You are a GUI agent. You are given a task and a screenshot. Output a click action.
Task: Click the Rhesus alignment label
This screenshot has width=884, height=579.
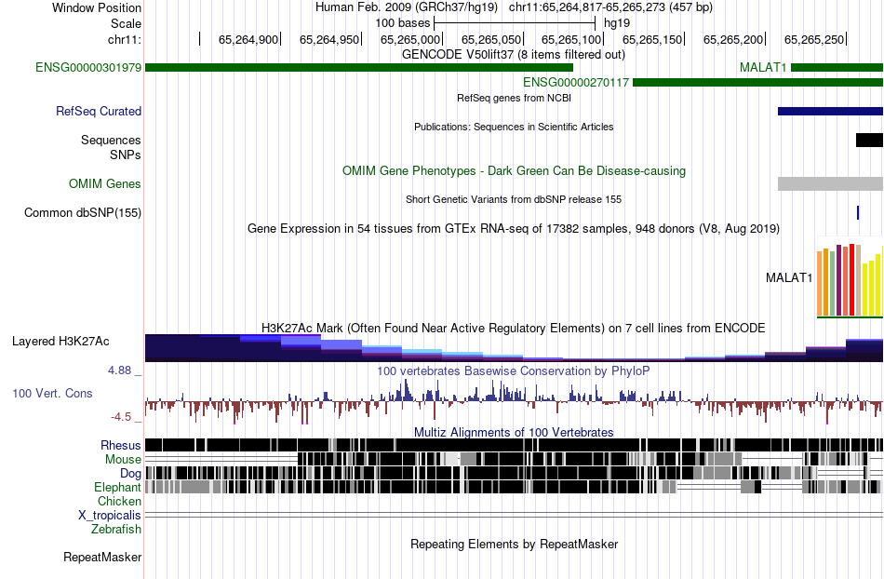(x=121, y=445)
